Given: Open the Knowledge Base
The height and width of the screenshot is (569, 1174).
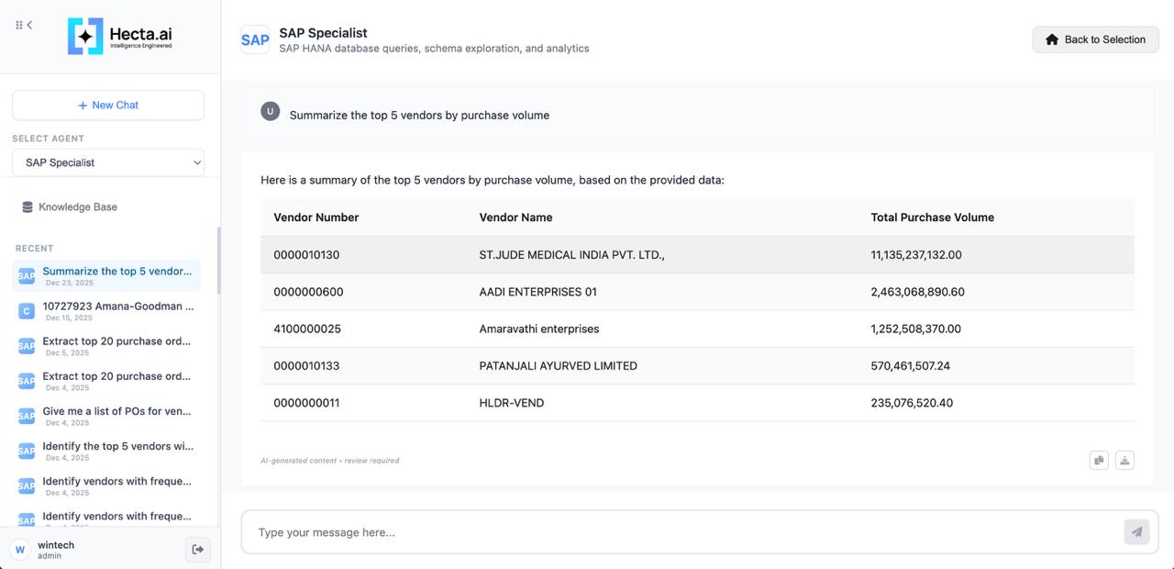Looking at the screenshot, I should pyautogui.click(x=70, y=207).
